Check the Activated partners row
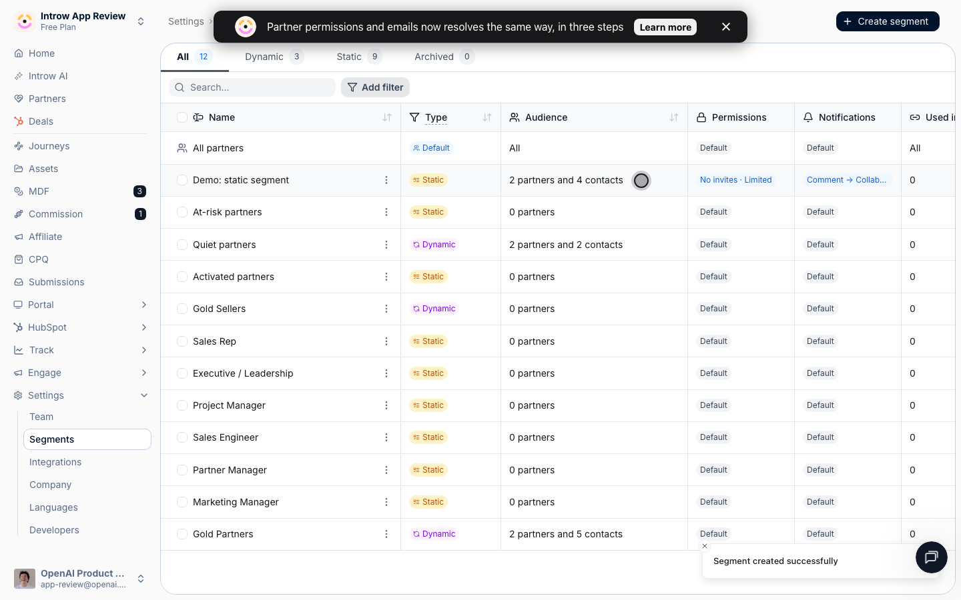 [182, 277]
